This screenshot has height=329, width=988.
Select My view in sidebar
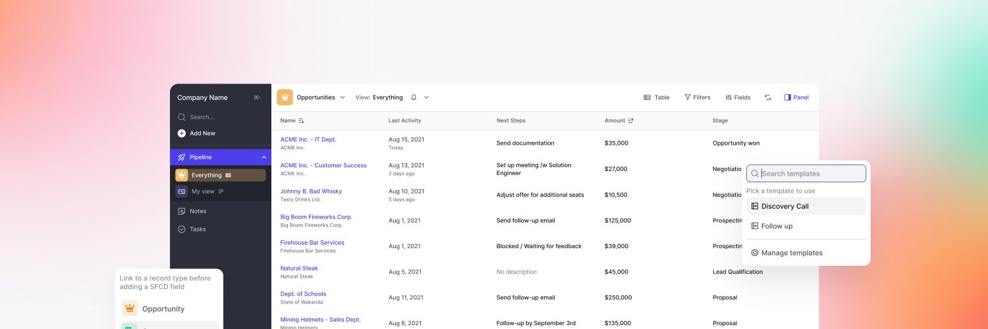click(x=203, y=191)
